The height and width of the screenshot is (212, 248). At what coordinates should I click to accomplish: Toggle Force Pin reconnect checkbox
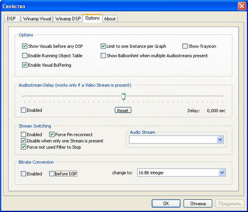tap(52, 134)
